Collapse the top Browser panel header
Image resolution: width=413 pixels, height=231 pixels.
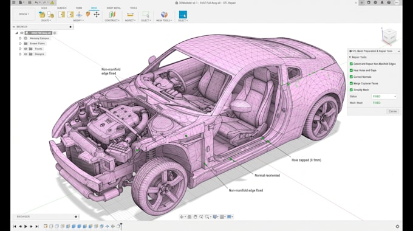(14, 27)
